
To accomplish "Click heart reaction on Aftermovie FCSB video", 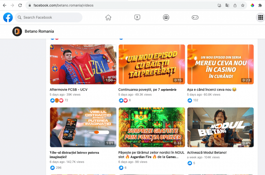I will click(61, 100).
